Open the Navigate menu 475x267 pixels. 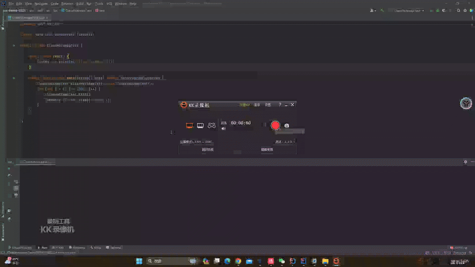pyautogui.click(x=41, y=4)
